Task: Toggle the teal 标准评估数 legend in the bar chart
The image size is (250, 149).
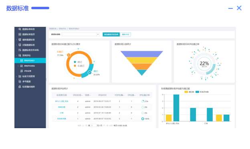Action: coord(202,92)
